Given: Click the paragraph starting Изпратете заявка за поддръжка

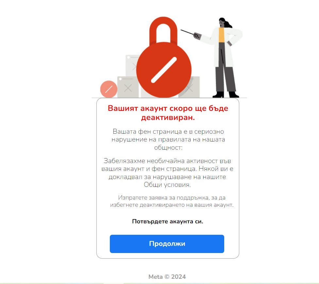Looking at the screenshot, I should pos(172,201).
